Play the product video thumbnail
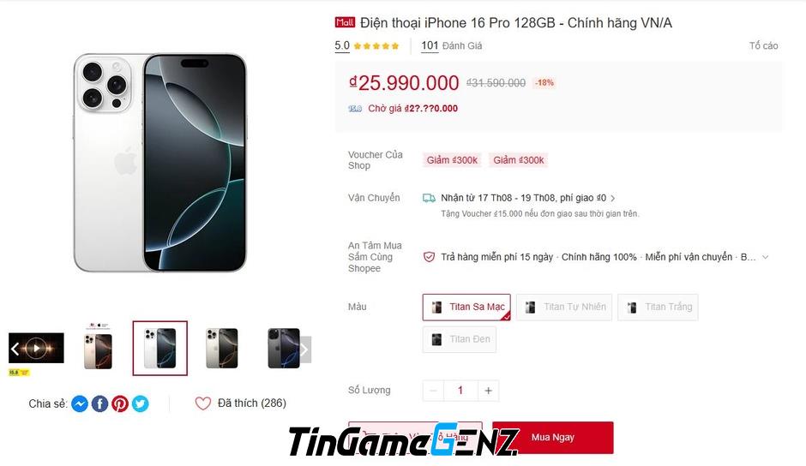The image size is (806, 466). [x=37, y=348]
